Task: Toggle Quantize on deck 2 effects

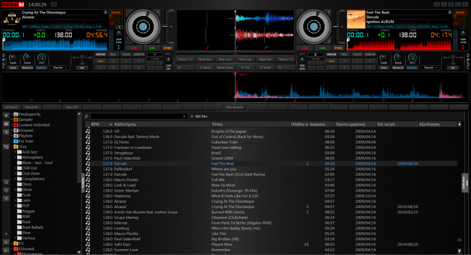Action: pos(412,68)
